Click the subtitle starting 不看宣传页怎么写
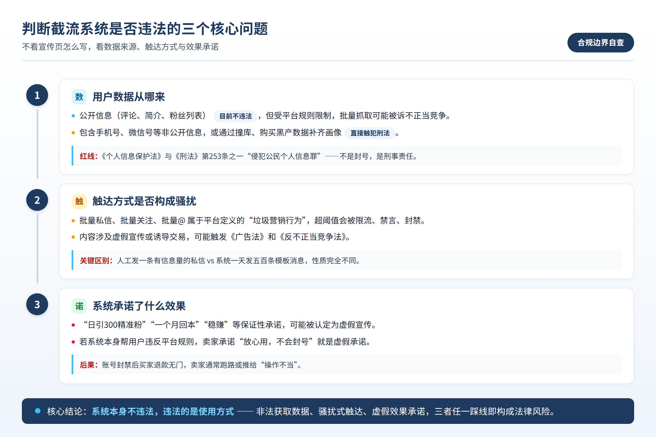This screenshot has height=437, width=656. [120, 46]
